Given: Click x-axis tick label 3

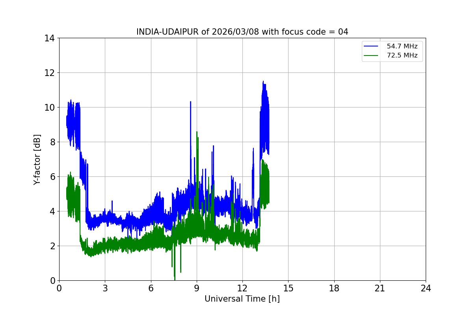Looking at the screenshot, I should tap(105, 288).
